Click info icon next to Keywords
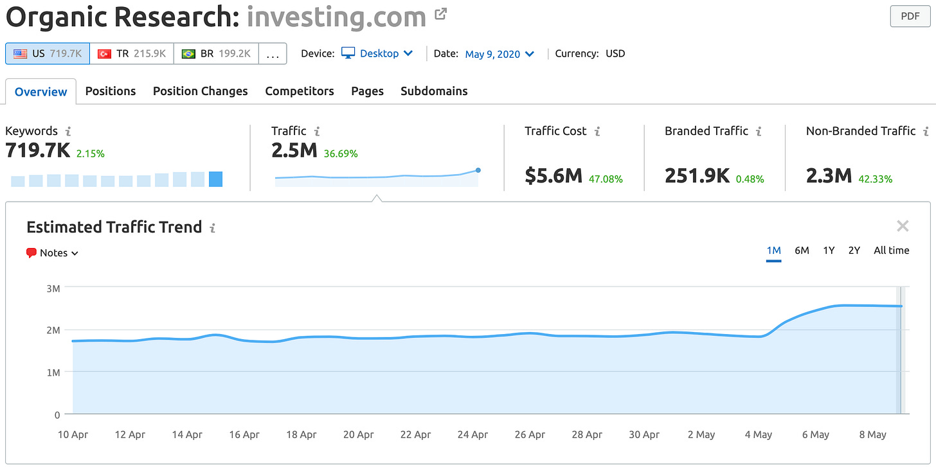 click(x=68, y=131)
